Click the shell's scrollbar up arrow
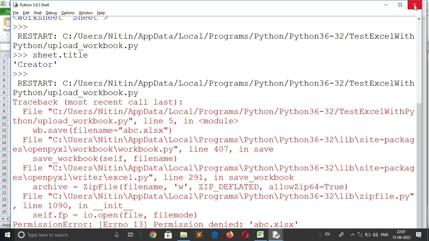 tap(419, 19)
